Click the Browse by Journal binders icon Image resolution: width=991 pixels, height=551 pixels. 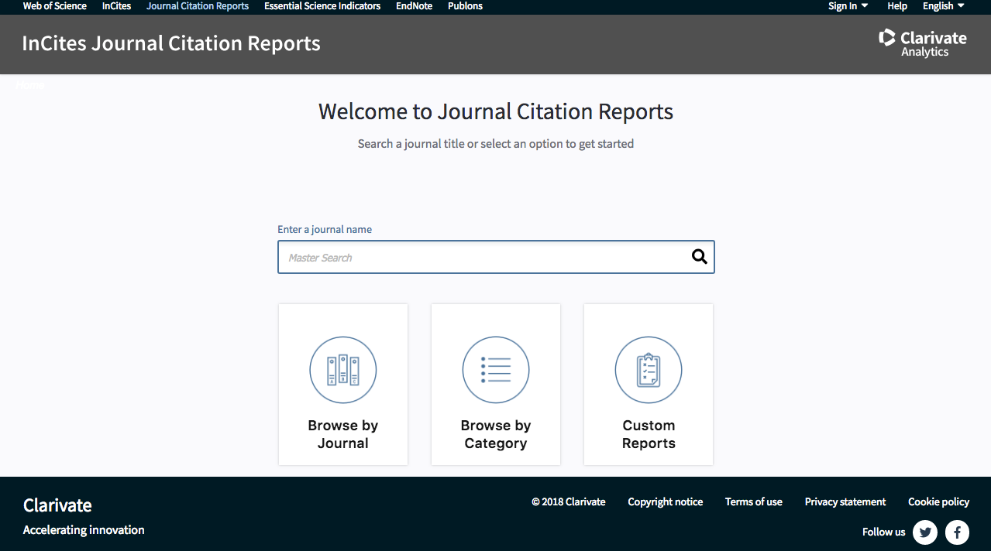pyautogui.click(x=343, y=370)
